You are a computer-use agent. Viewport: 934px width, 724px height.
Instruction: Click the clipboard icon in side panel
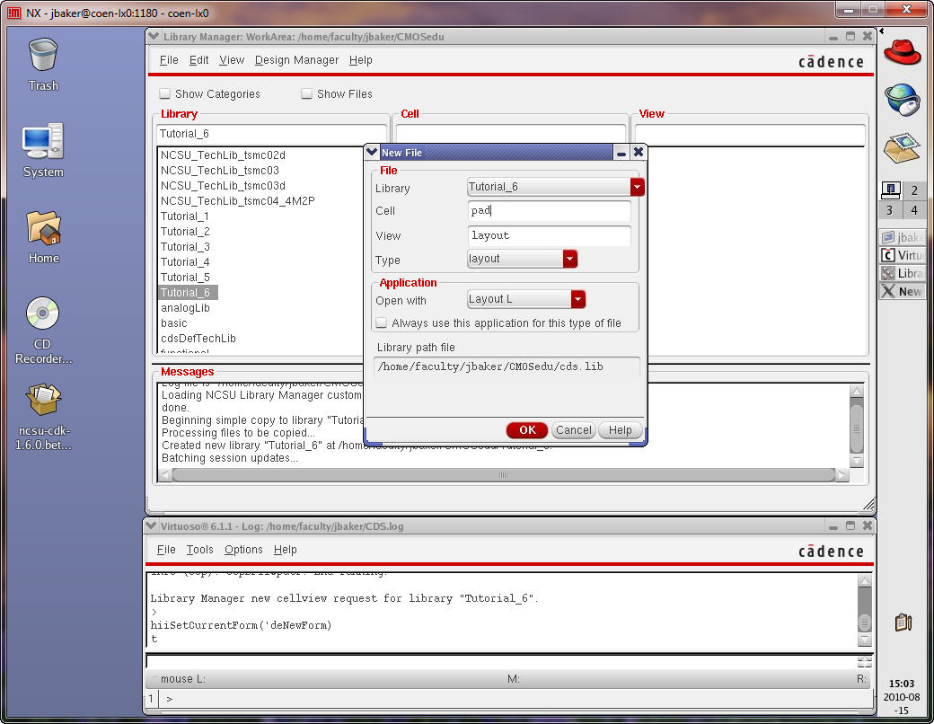tap(903, 622)
